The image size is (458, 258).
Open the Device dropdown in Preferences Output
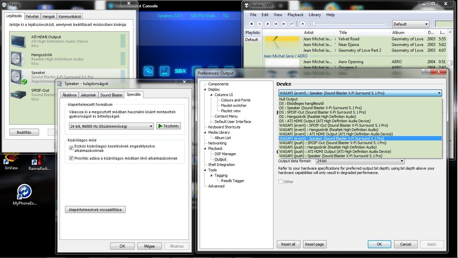coord(360,93)
